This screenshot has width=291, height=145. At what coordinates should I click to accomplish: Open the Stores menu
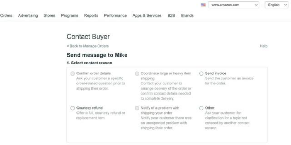click(x=49, y=16)
